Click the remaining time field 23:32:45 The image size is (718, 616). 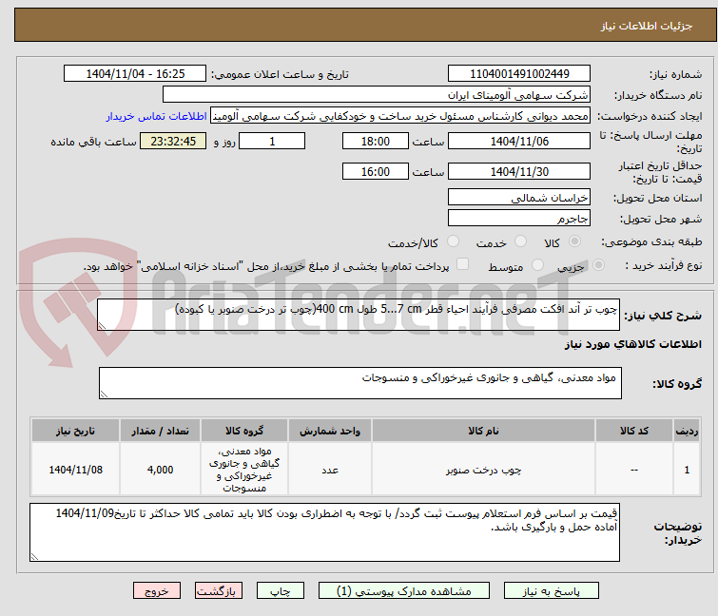point(173,141)
